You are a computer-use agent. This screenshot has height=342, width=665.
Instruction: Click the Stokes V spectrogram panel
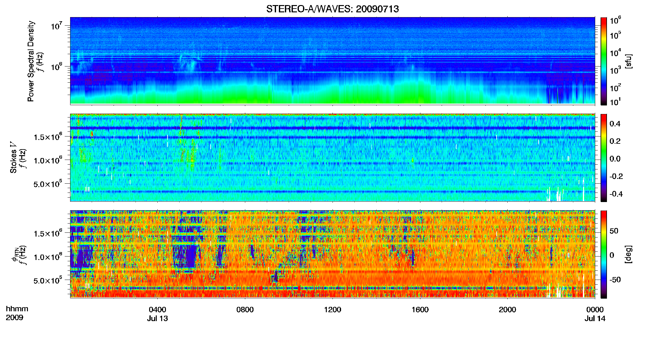coord(332,157)
